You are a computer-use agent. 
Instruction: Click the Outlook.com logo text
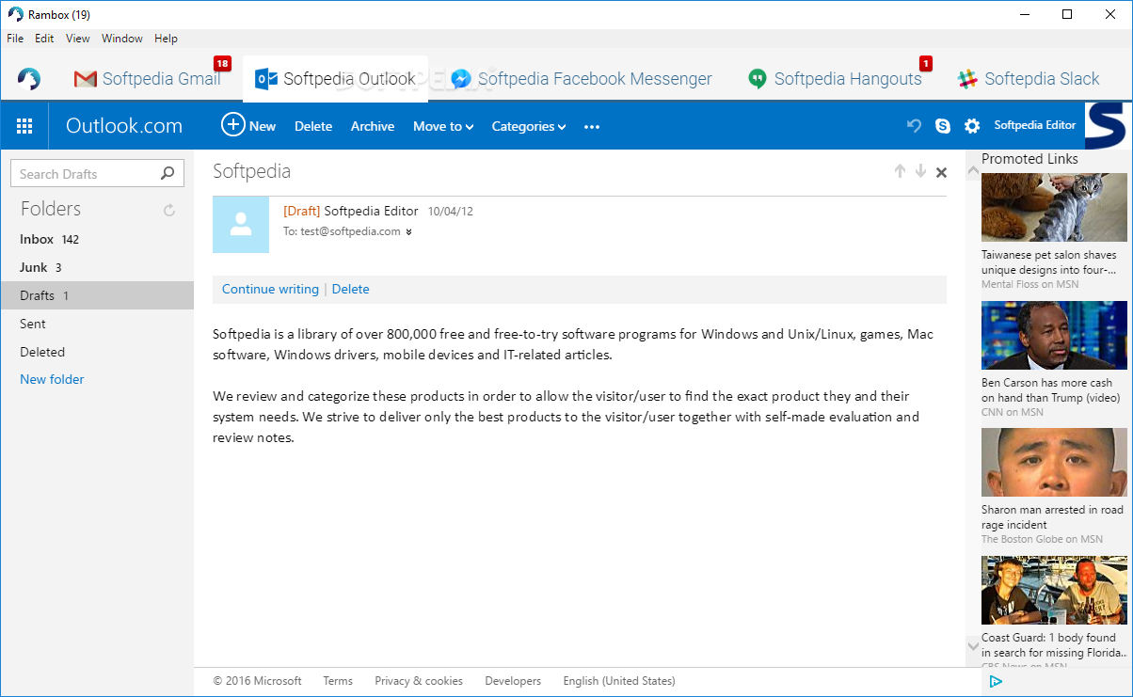[124, 126]
